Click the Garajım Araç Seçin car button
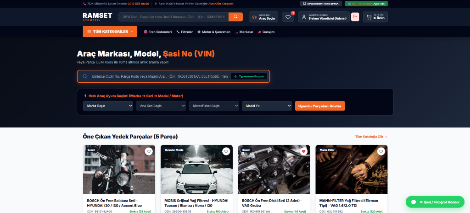The width and height of the screenshot is (470, 213). coord(263,17)
